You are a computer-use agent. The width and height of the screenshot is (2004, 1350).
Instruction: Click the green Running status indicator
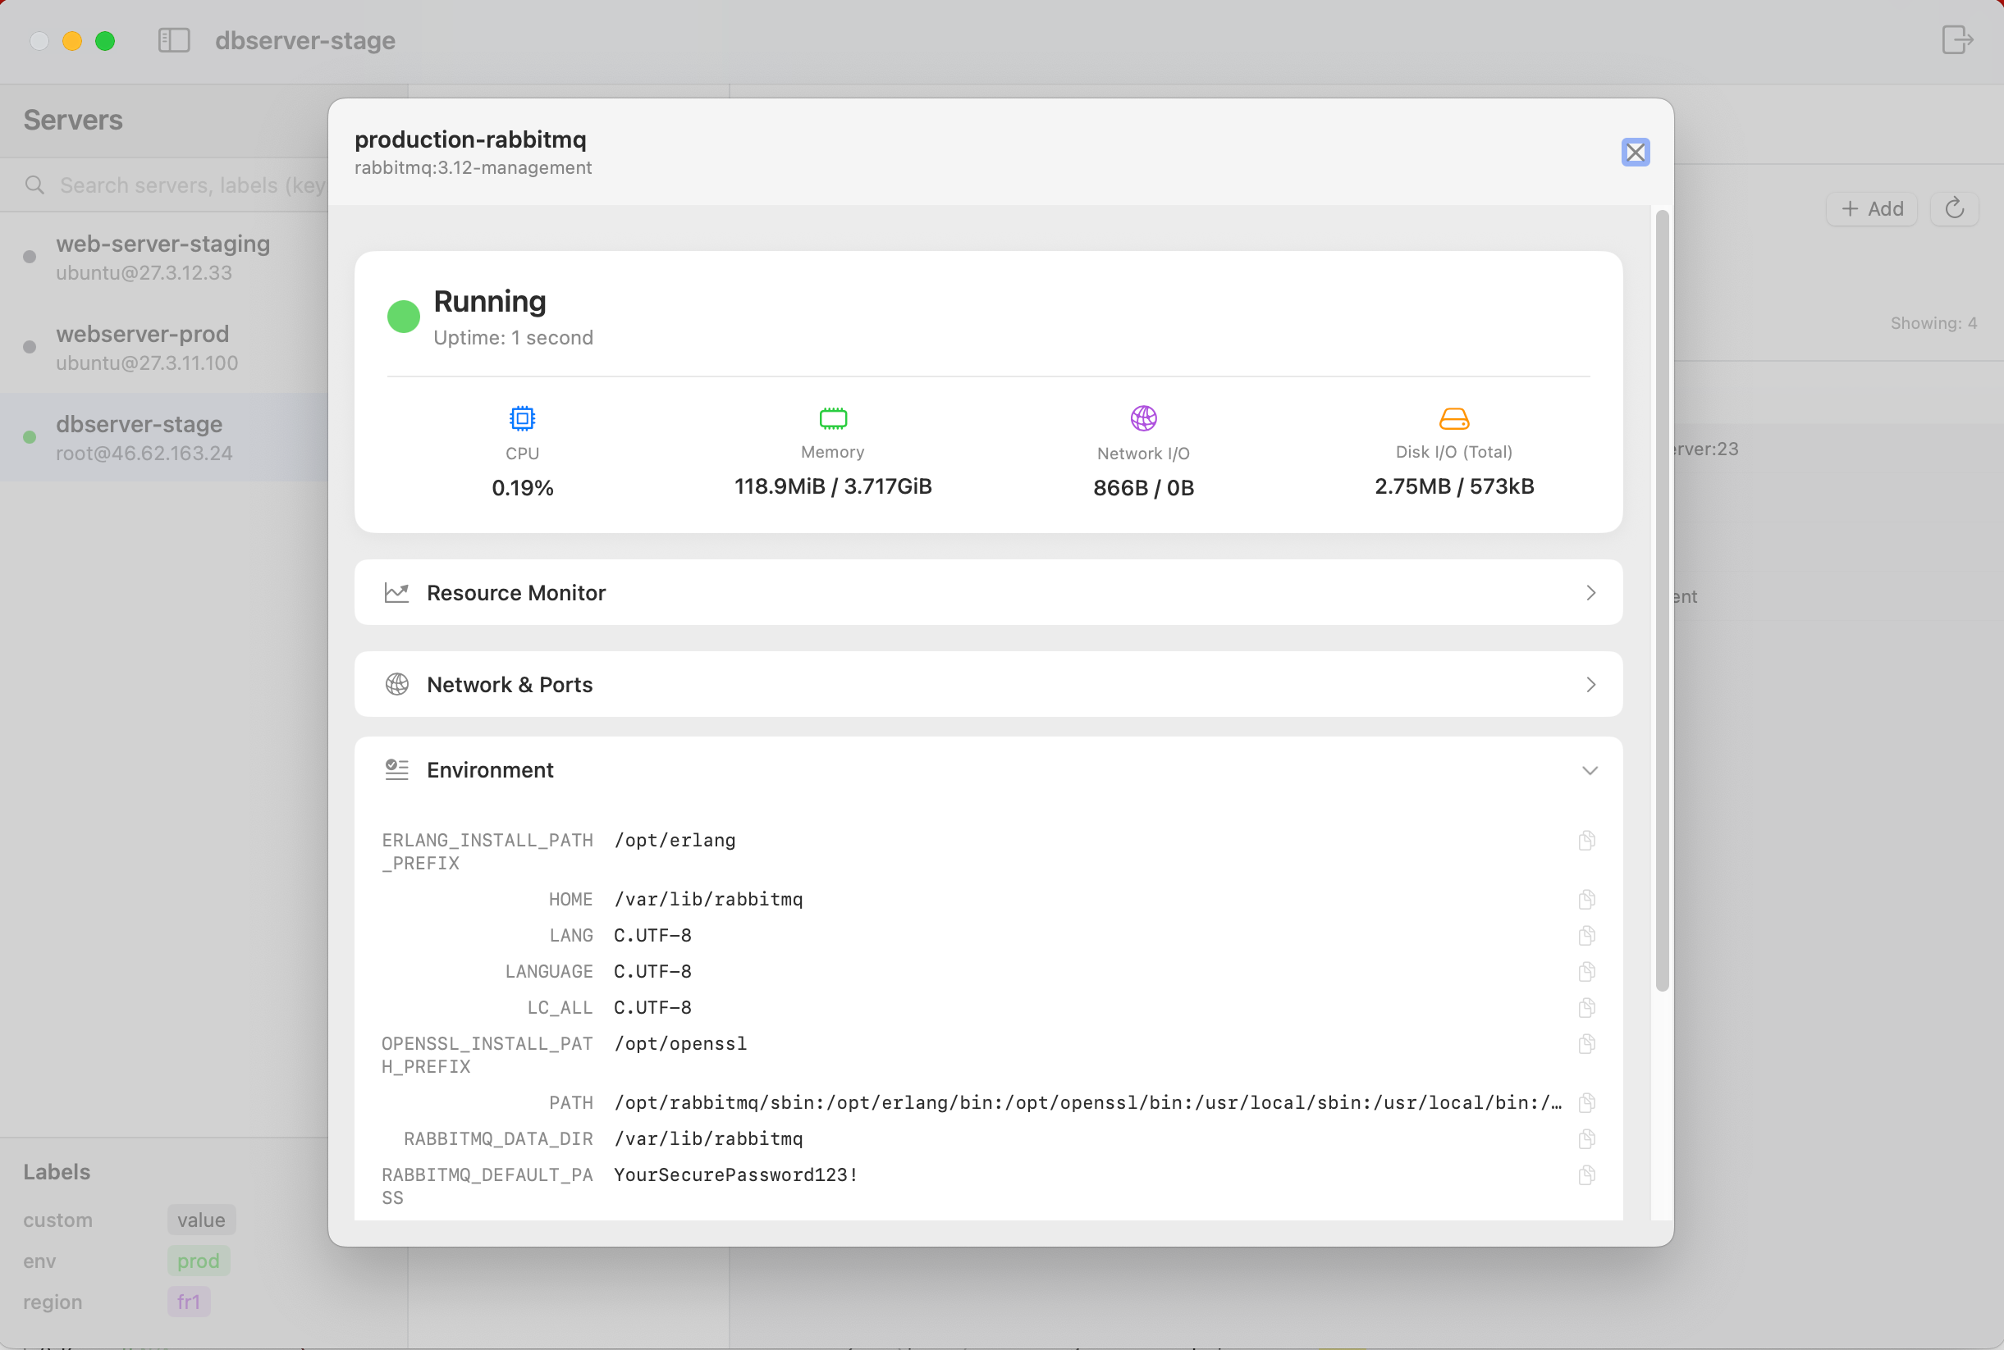point(403,317)
